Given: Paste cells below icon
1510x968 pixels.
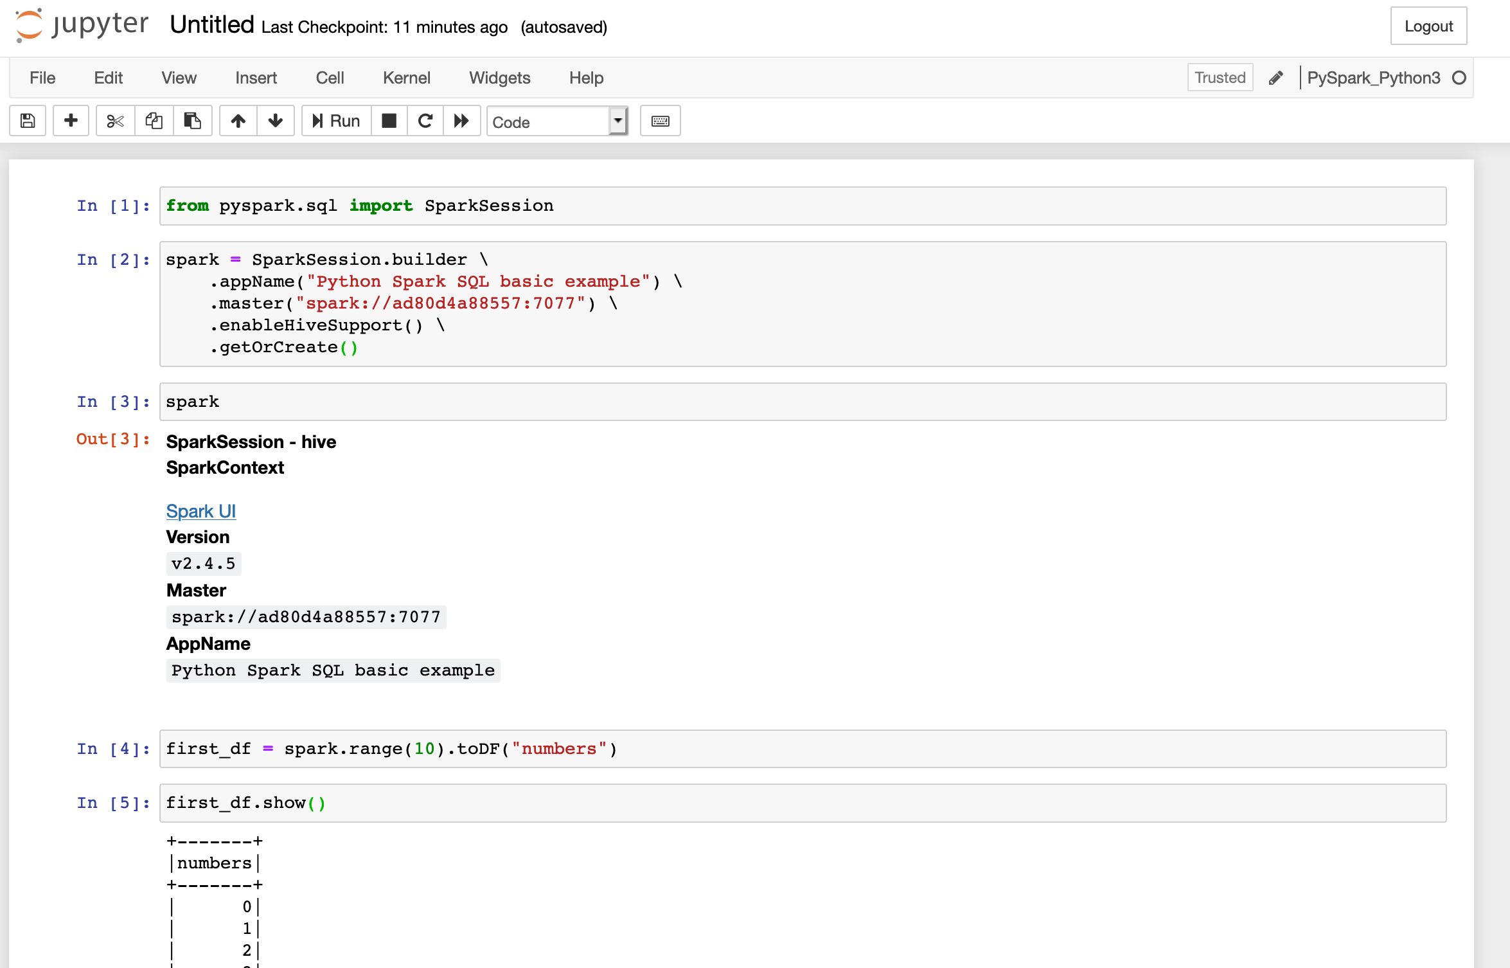Looking at the screenshot, I should point(192,121).
